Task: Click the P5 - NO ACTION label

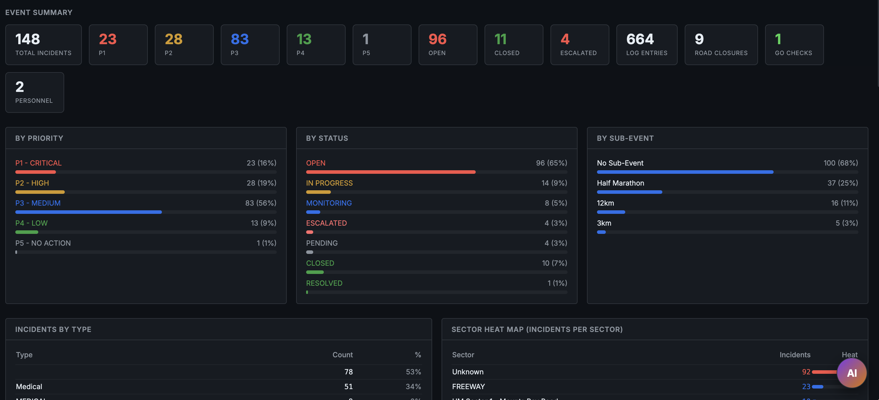Action: (43, 243)
